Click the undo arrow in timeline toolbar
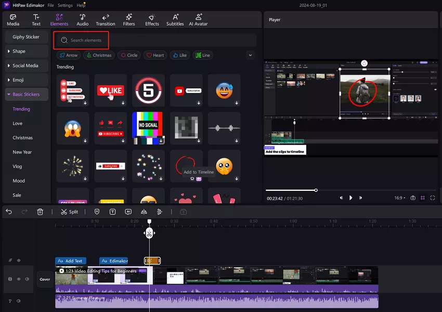The image size is (442, 312). pos(9,212)
